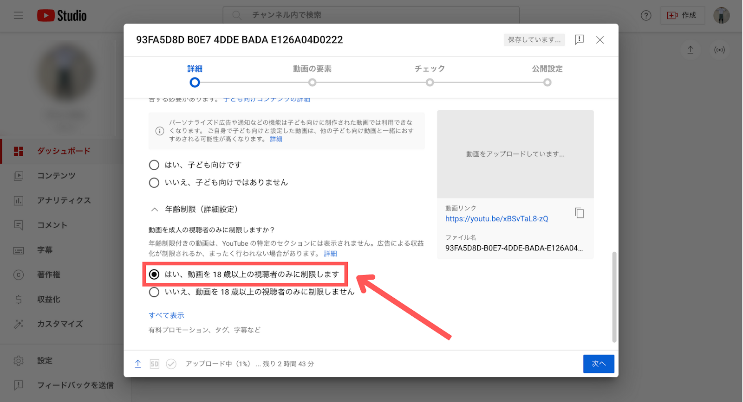Click the dialog title 93FA5D8D B0E7 4DDE BADA E126A04D0222

coord(240,40)
